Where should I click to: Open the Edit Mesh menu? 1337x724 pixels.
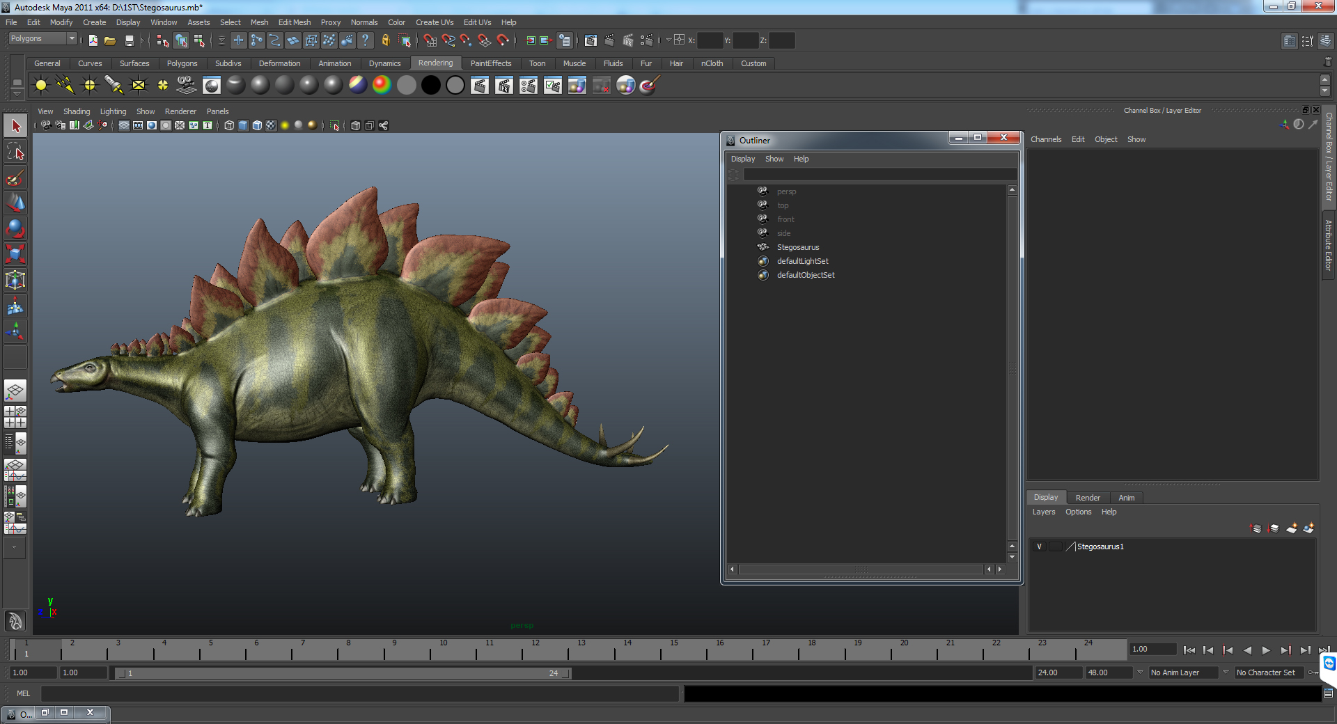click(x=295, y=22)
